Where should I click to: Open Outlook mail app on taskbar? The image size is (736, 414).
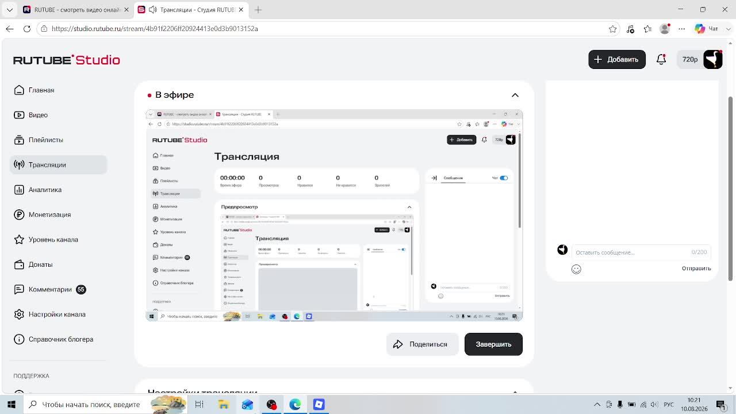[247, 404]
